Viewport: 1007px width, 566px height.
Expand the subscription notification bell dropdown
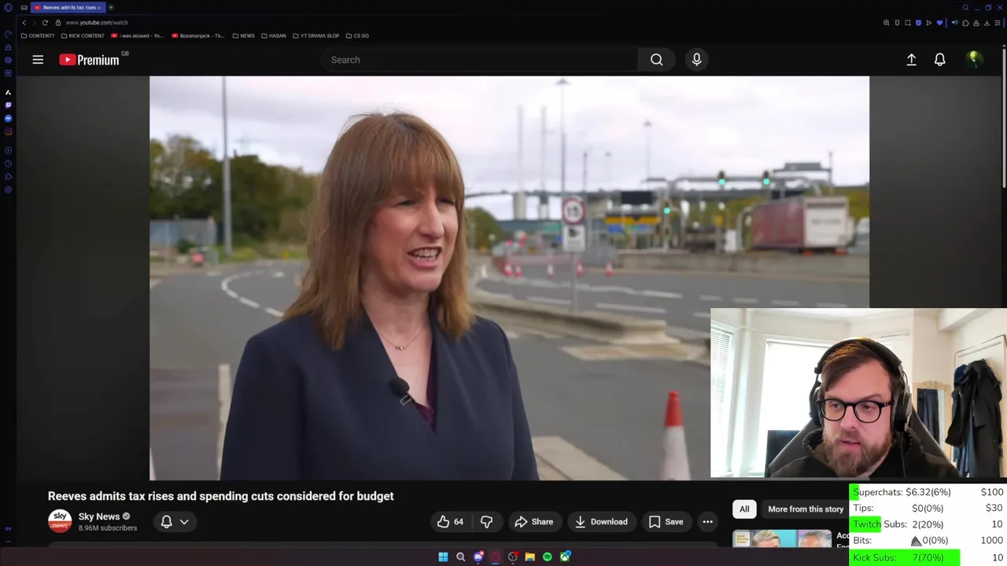175,522
